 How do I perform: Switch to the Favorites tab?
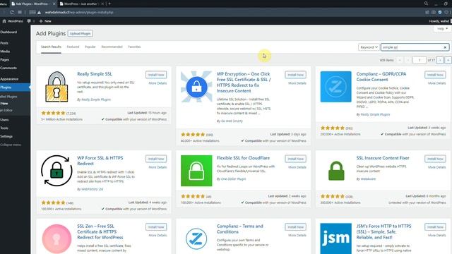click(x=134, y=47)
